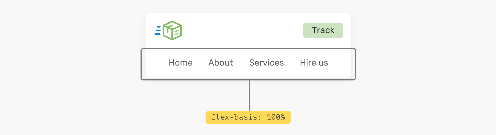Click gap between Services and Hire us
The height and width of the screenshot is (135, 496).
[x=292, y=63]
